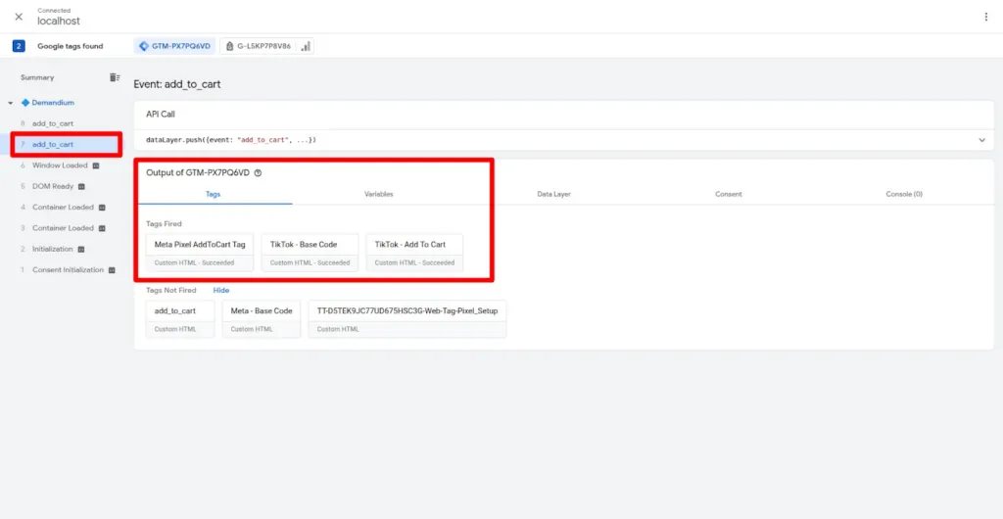Viewport: 1003px width, 519px height.
Task: Click the blue badge showing 2 tags found
Action: pyautogui.click(x=19, y=46)
